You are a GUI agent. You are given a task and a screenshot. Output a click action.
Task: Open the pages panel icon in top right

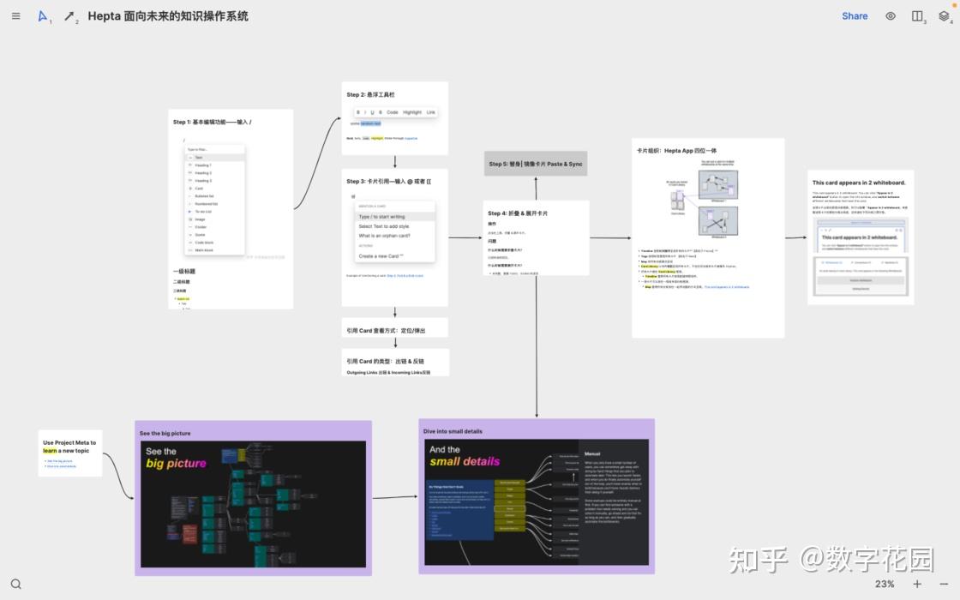coord(917,15)
